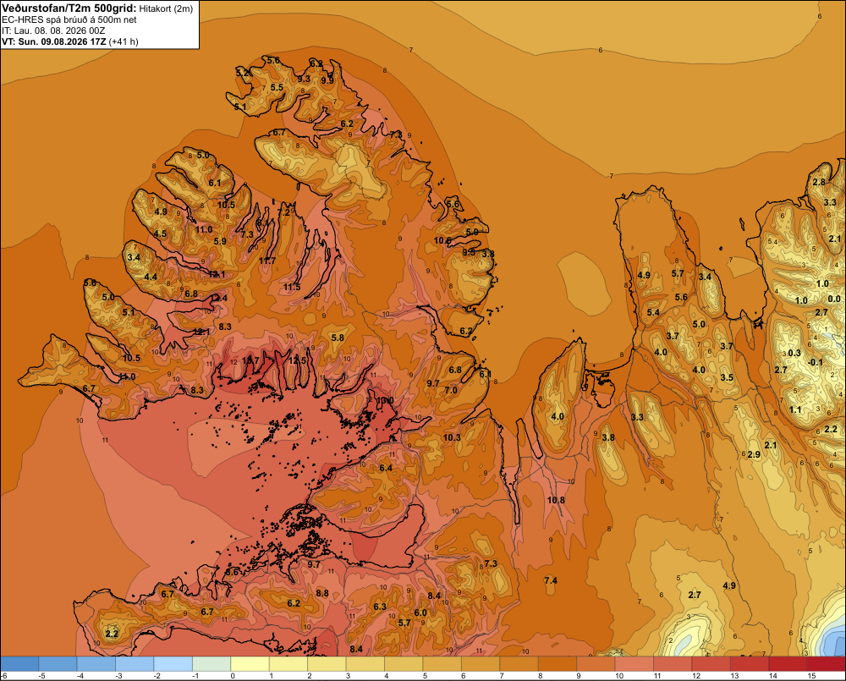Click the EC-HRES spá brúuð model text
The height and width of the screenshot is (681, 846).
[x=69, y=19]
